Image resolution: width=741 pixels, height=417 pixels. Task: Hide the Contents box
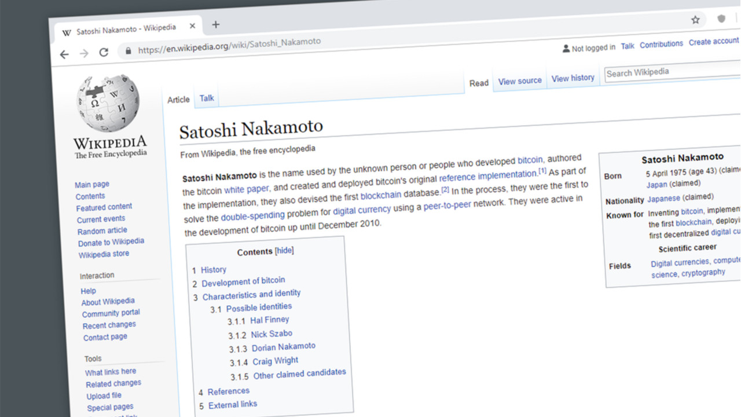click(284, 250)
